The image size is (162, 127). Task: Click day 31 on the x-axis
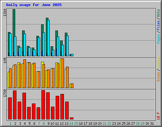click(x=152, y=124)
